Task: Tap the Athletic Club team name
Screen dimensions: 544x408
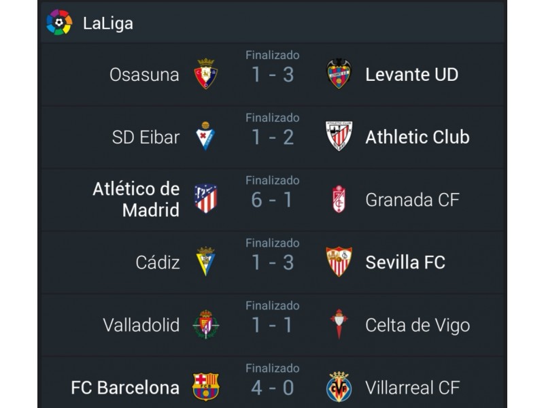Action: coord(418,137)
